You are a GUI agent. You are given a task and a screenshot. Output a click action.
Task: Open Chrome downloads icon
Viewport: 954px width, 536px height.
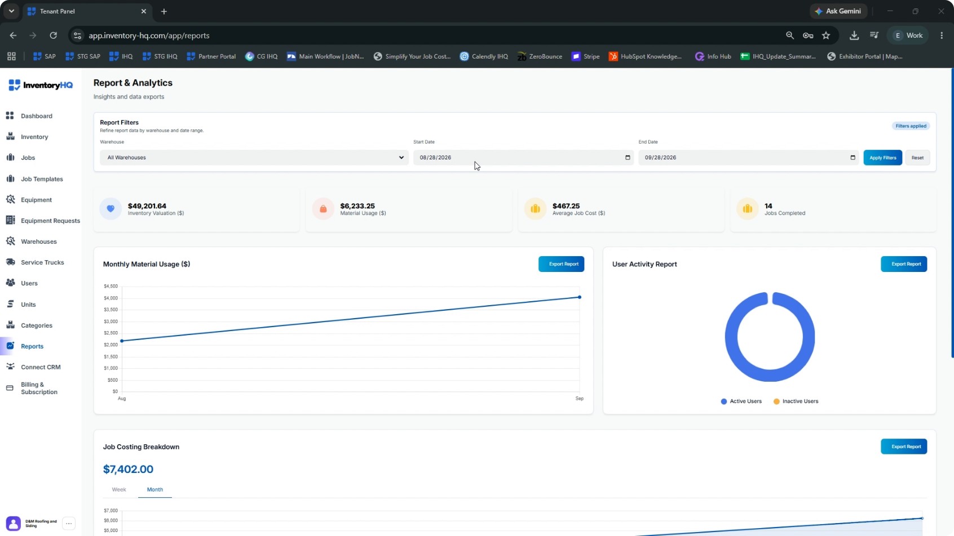[x=854, y=35]
